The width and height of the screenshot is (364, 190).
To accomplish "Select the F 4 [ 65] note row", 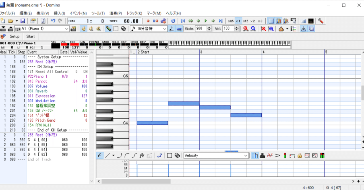I will click(x=44, y=145).
